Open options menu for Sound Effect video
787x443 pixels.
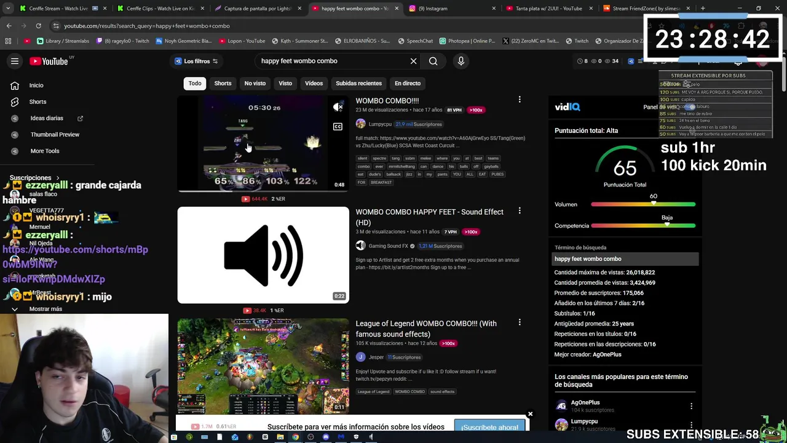pyautogui.click(x=520, y=211)
